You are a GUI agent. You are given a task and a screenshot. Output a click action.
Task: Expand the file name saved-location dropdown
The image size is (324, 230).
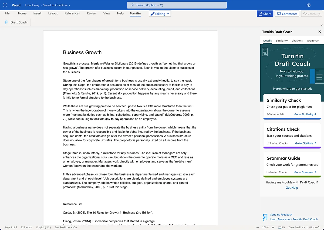coord(69,5)
